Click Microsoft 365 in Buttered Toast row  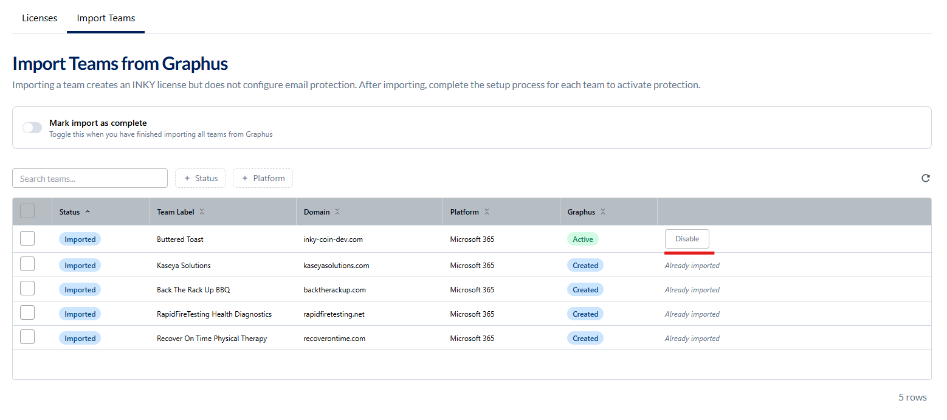coord(472,239)
